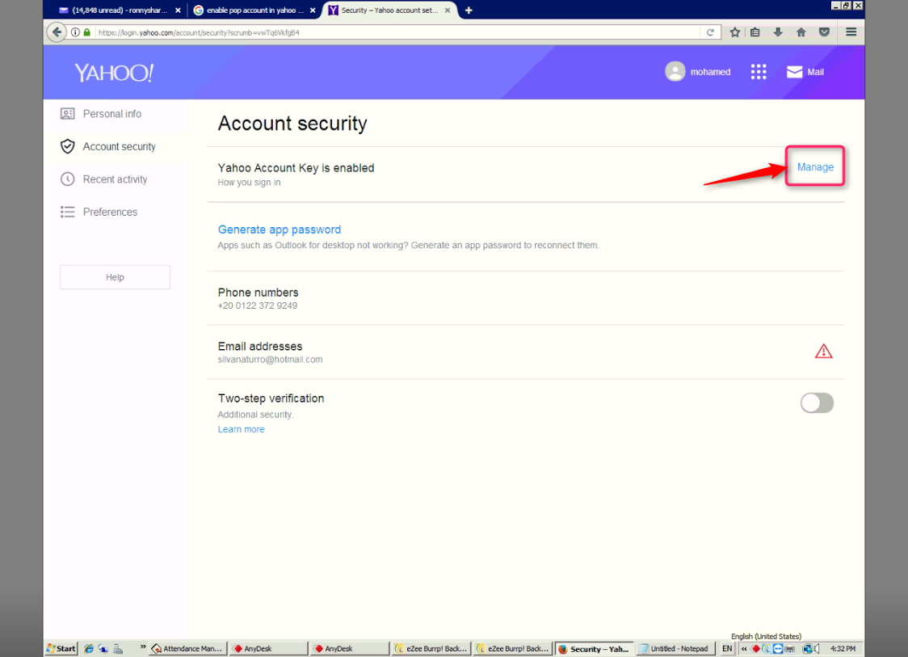Select the Security – Yahoo account settings tab
Viewport: 908px width, 657px height.
point(389,11)
